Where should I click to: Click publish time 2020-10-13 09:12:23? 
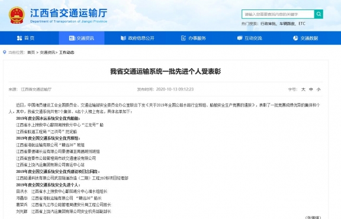click(175, 89)
